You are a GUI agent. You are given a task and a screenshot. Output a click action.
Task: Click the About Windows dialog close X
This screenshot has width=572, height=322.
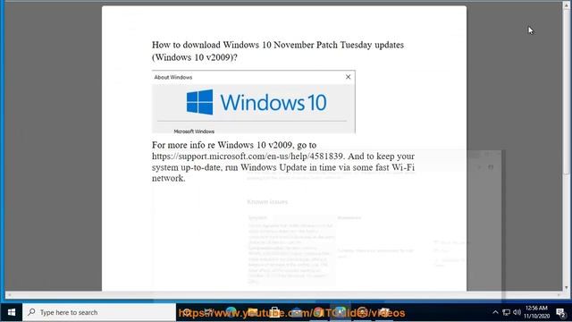pos(348,77)
